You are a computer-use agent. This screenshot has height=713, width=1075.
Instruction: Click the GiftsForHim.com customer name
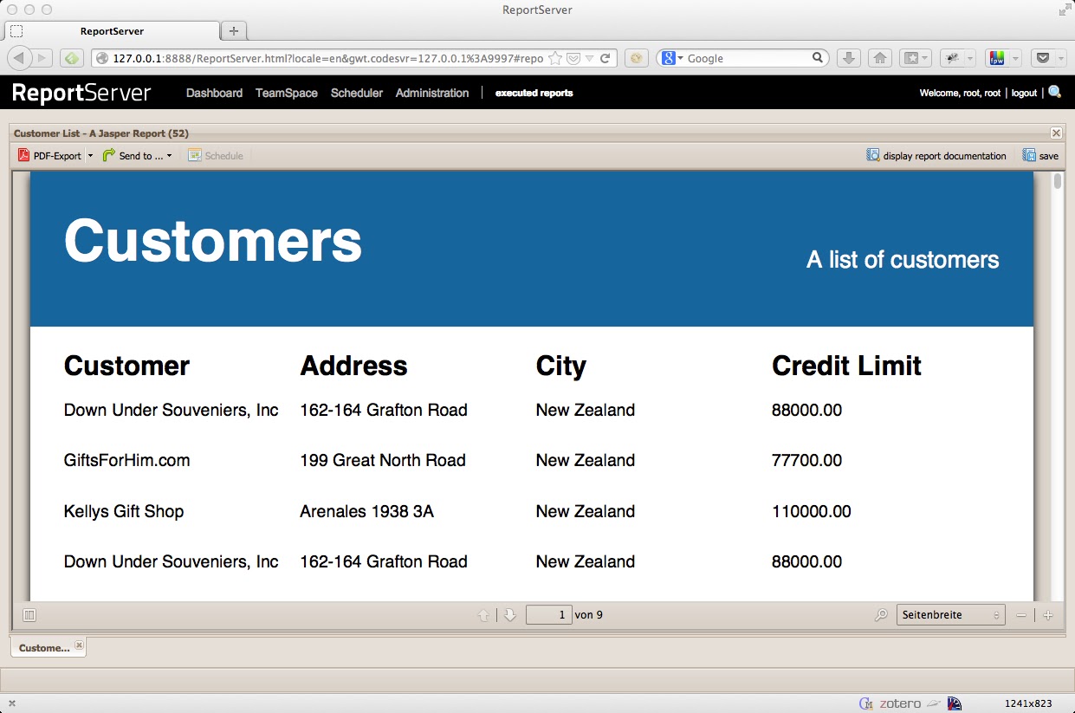(126, 460)
